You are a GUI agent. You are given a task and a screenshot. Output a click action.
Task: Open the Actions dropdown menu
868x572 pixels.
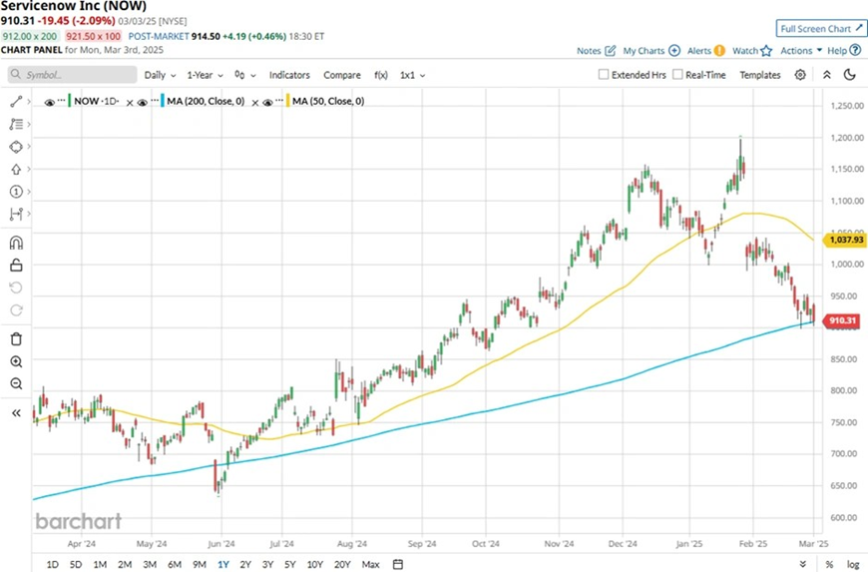pyautogui.click(x=801, y=50)
